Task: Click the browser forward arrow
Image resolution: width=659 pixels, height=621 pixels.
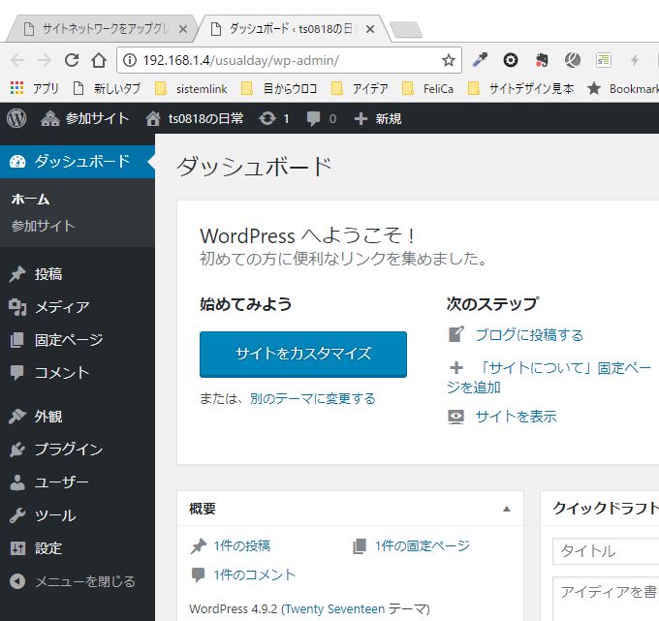Action: coord(45,60)
